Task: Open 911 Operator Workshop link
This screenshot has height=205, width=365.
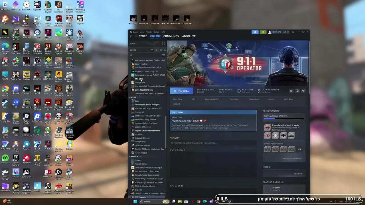Action: click(288, 99)
